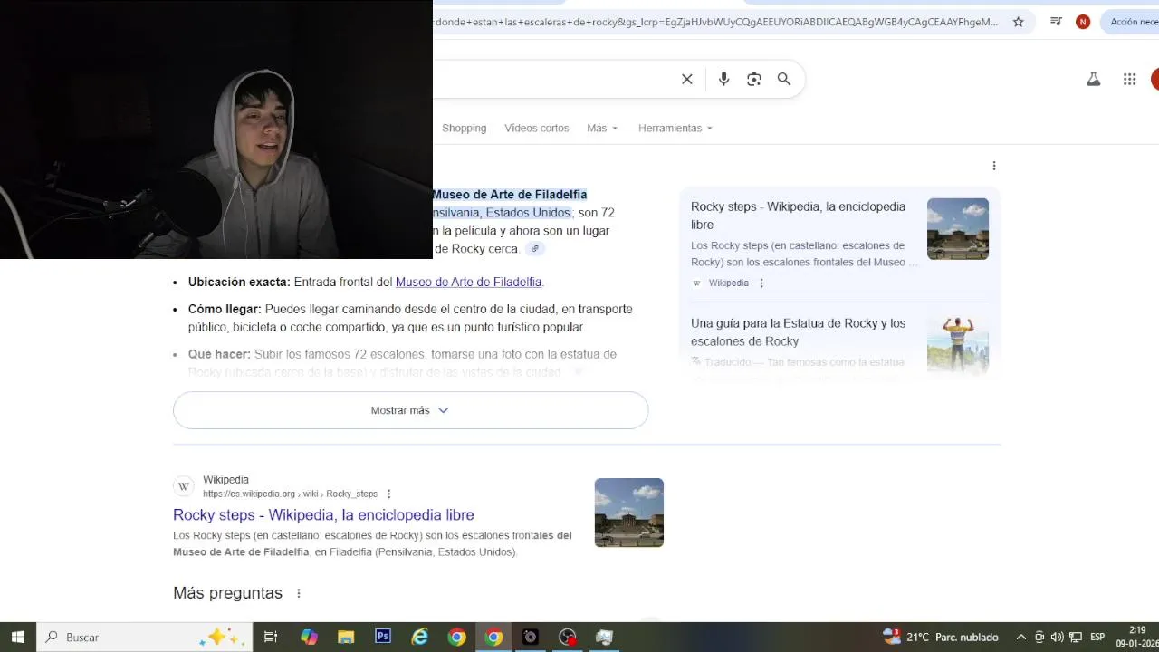The width and height of the screenshot is (1159, 652).
Task: Open more options for the AI overview
Action: pyautogui.click(x=994, y=166)
